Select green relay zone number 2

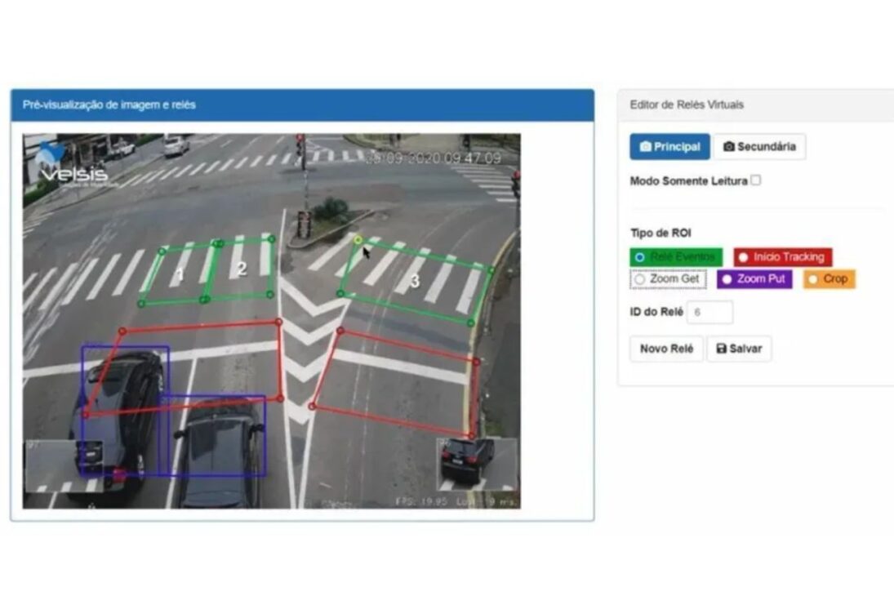[x=241, y=268]
